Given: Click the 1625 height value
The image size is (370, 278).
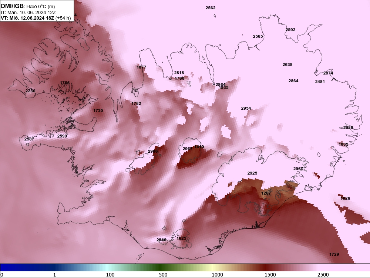Looking at the screenshot, I should point(181,238).
